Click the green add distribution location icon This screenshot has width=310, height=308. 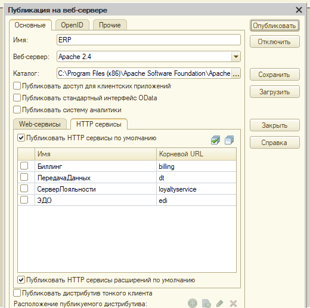click(x=193, y=303)
